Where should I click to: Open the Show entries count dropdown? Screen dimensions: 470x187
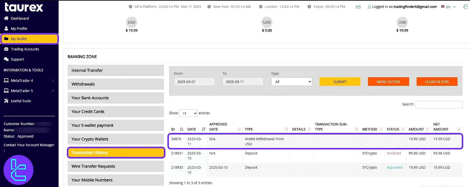point(188,113)
